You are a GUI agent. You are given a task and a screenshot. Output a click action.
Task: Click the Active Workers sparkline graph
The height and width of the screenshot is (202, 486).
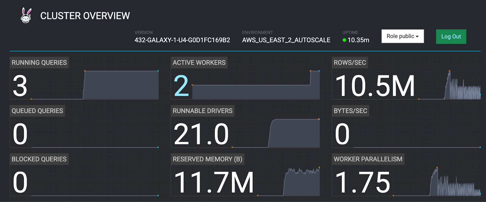pos(255,92)
